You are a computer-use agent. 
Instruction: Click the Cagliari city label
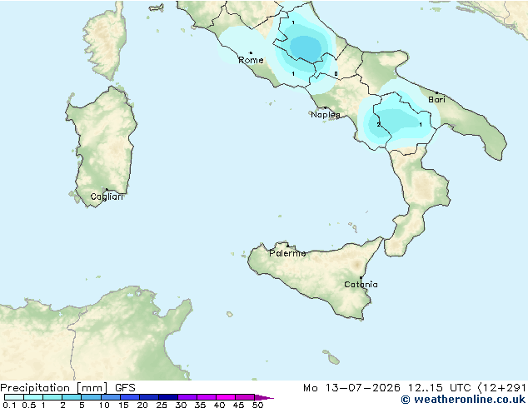107,197
